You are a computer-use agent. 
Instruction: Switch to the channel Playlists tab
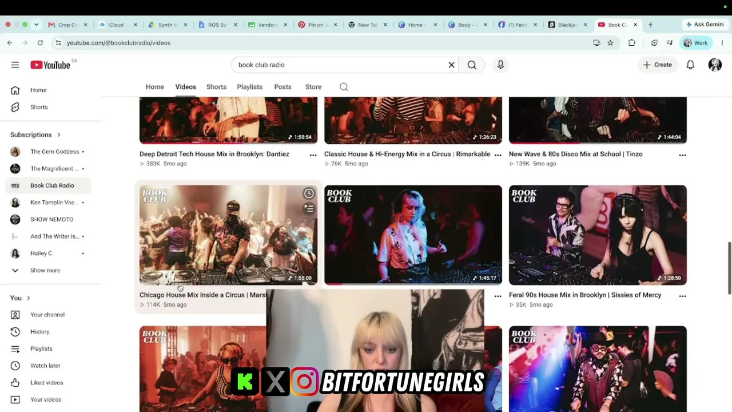(x=249, y=87)
